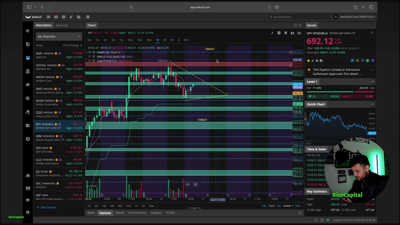Image resolution: width=400 pixels, height=225 pixels.
Task: Select AAPL Apple Inc in watchlist
Action: pos(59,55)
